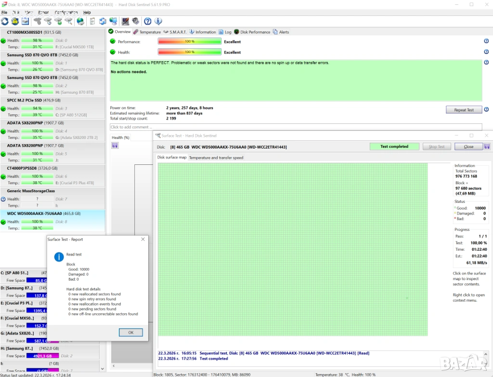Click the refresh icon in the main toolbar
Viewport: 493px width, 377px height.
[x=5, y=21]
